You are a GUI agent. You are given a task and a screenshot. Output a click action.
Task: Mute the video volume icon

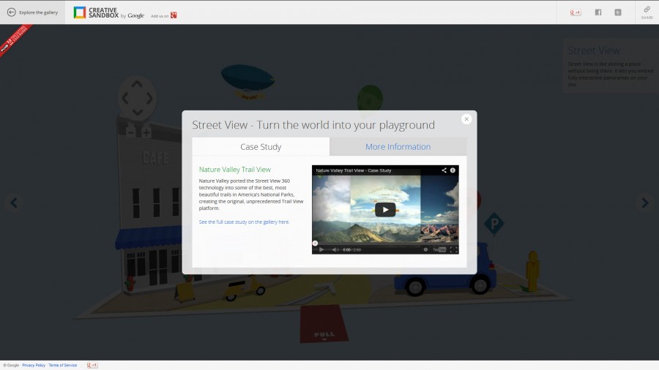click(x=335, y=249)
